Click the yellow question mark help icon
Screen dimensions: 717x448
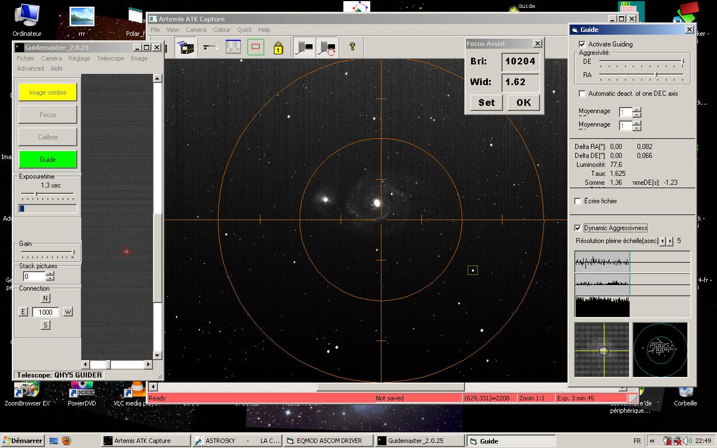coord(352,48)
